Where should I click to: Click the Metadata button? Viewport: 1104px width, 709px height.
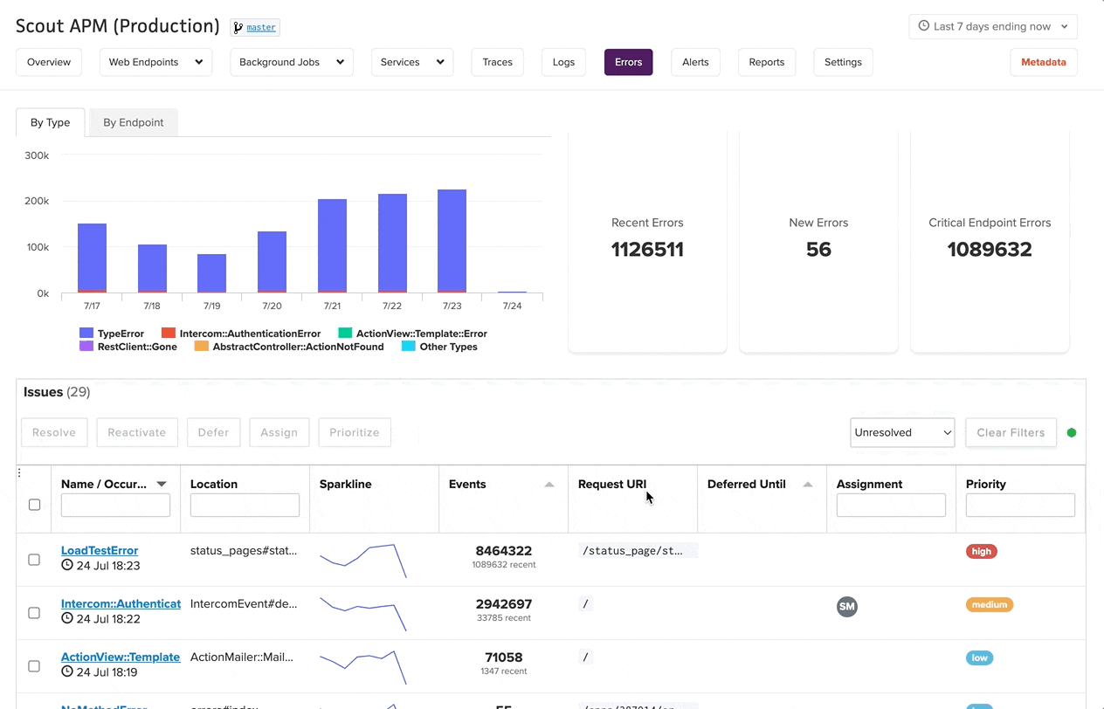[1044, 62]
